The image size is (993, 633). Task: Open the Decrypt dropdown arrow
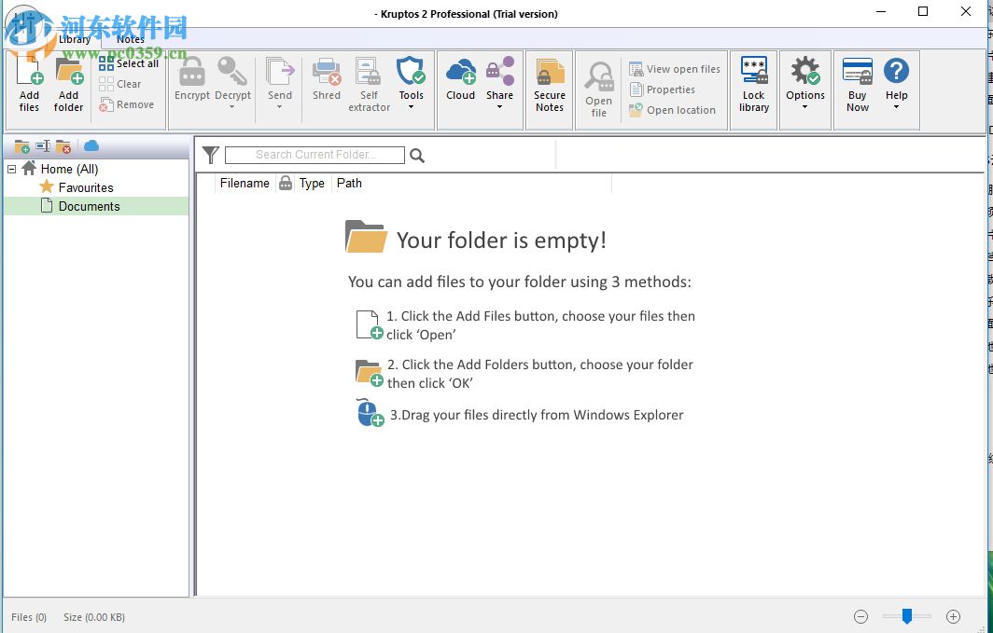point(231,107)
